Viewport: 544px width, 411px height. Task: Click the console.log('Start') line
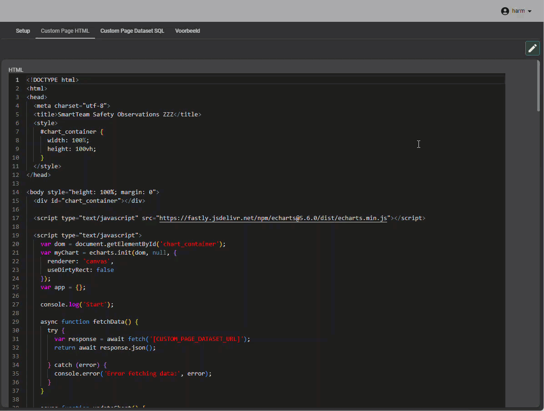[x=77, y=305]
